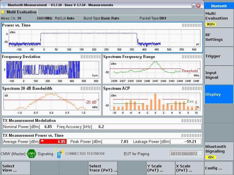Click the Packet Type DH1 label

click(x=153, y=18)
